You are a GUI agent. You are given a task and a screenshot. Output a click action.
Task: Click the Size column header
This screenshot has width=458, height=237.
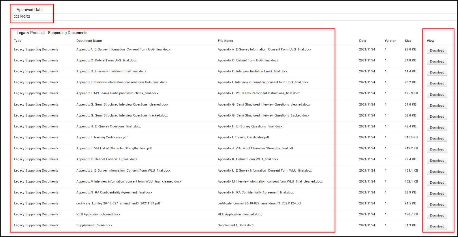tap(408, 41)
